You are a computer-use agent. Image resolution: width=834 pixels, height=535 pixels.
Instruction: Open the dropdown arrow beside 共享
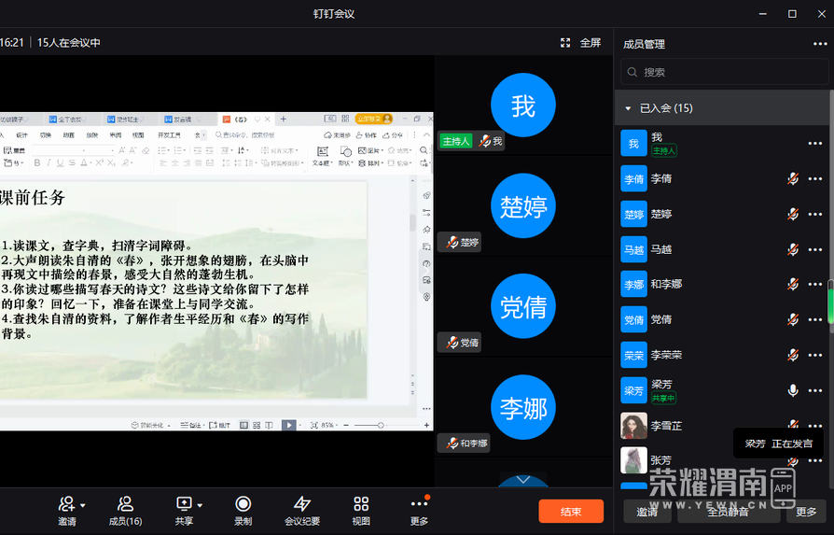(200, 505)
